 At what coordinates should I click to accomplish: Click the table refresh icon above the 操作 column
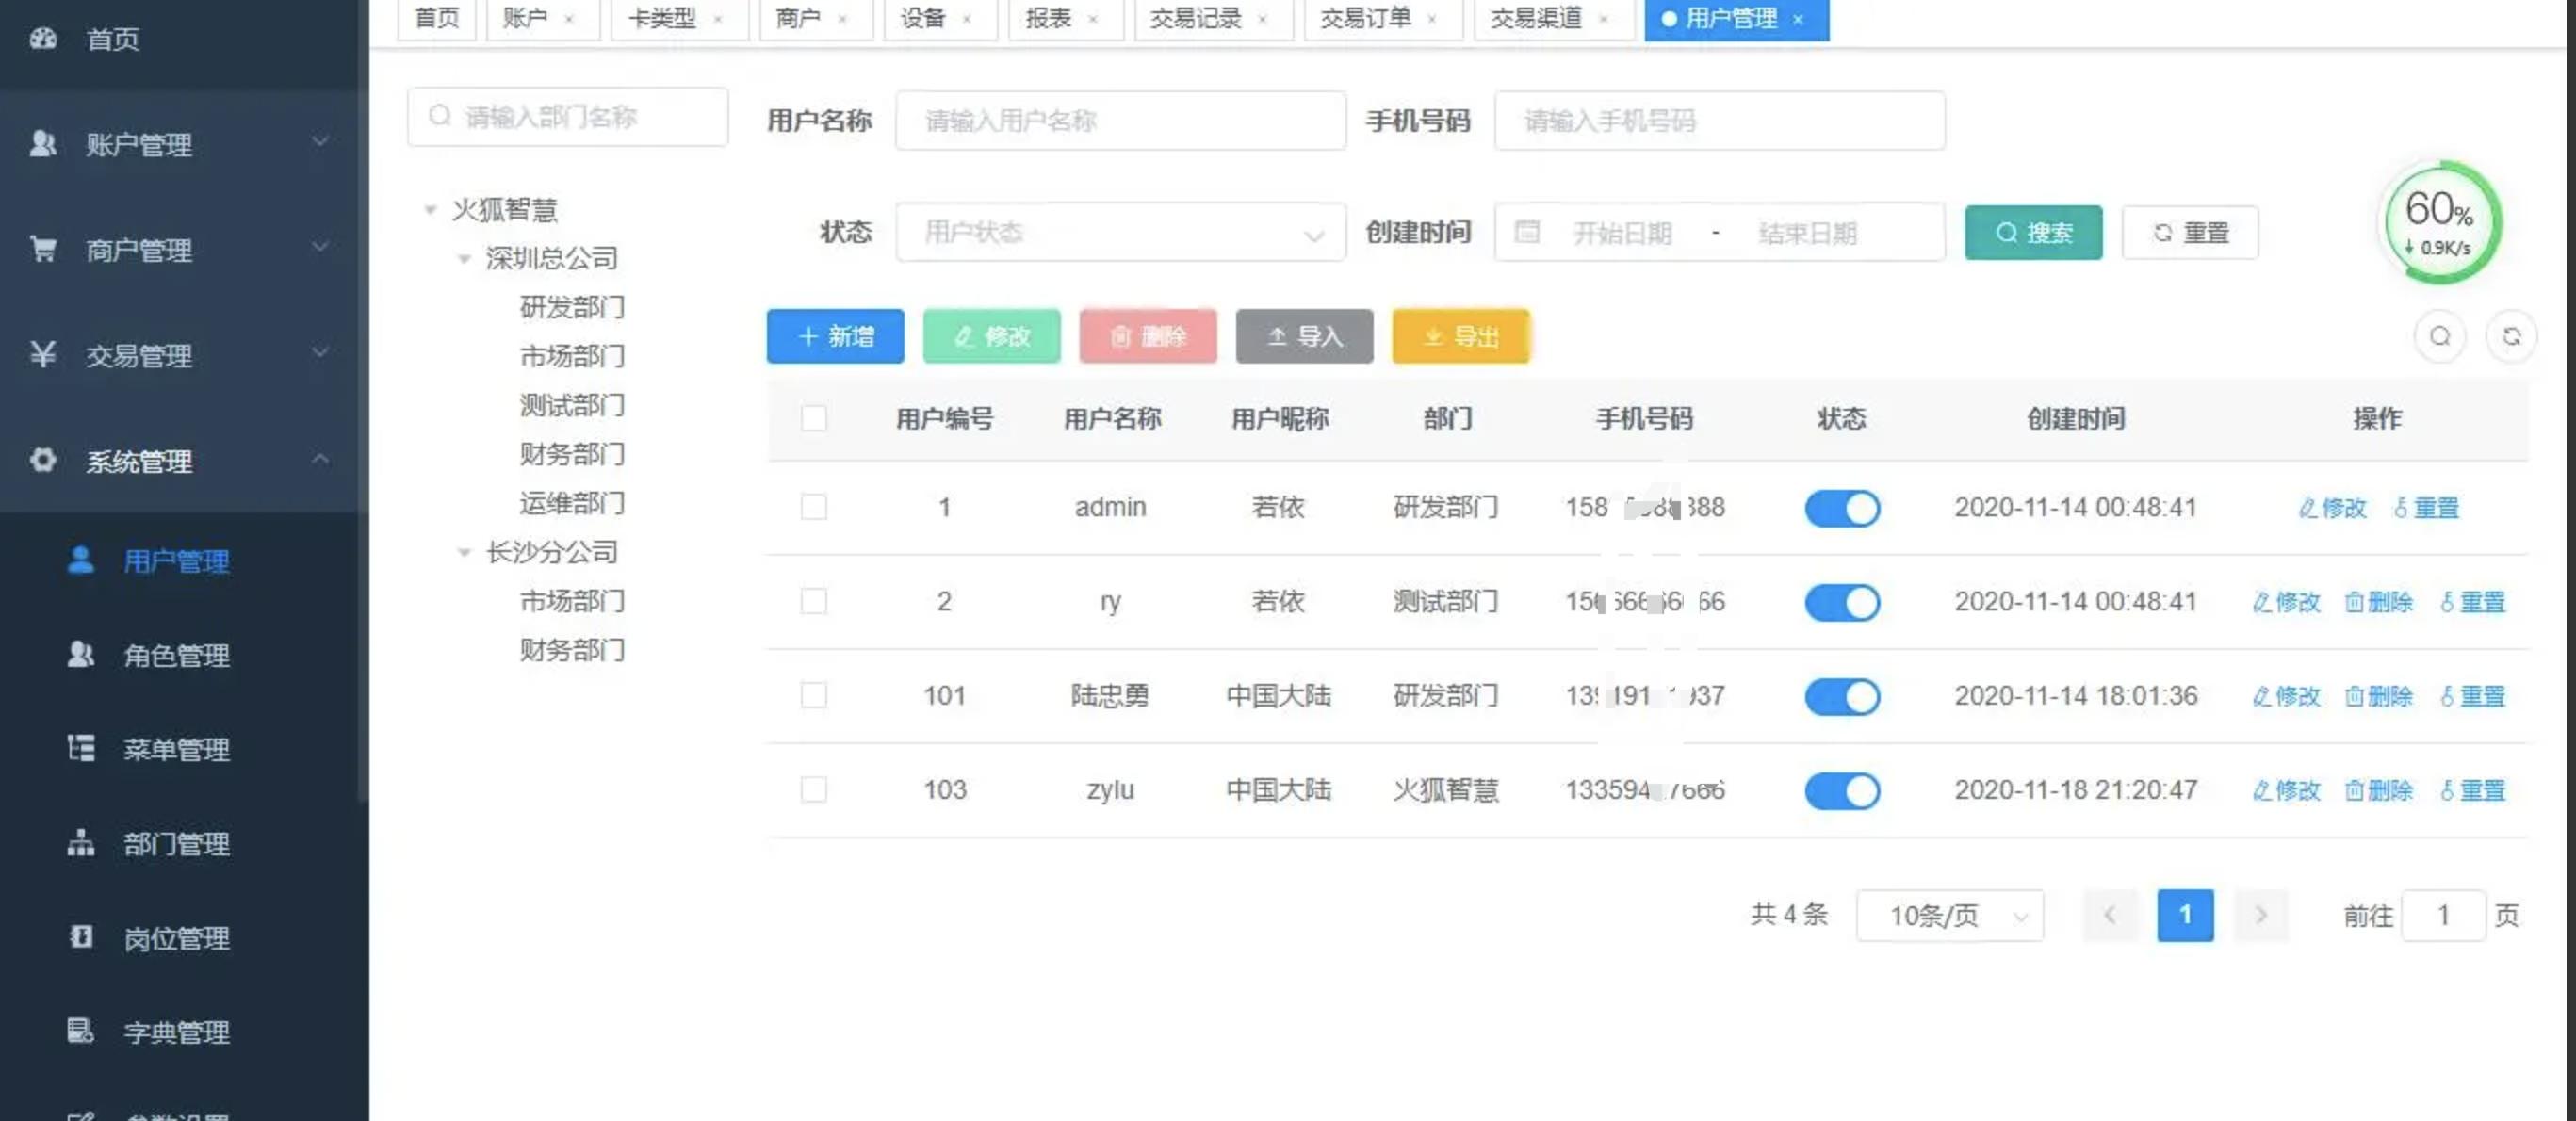2513,337
